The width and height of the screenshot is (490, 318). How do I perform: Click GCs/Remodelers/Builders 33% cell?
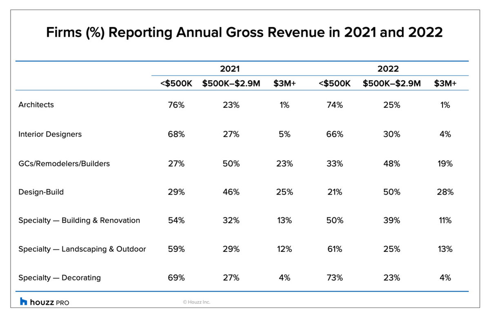(x=335, y=164)
